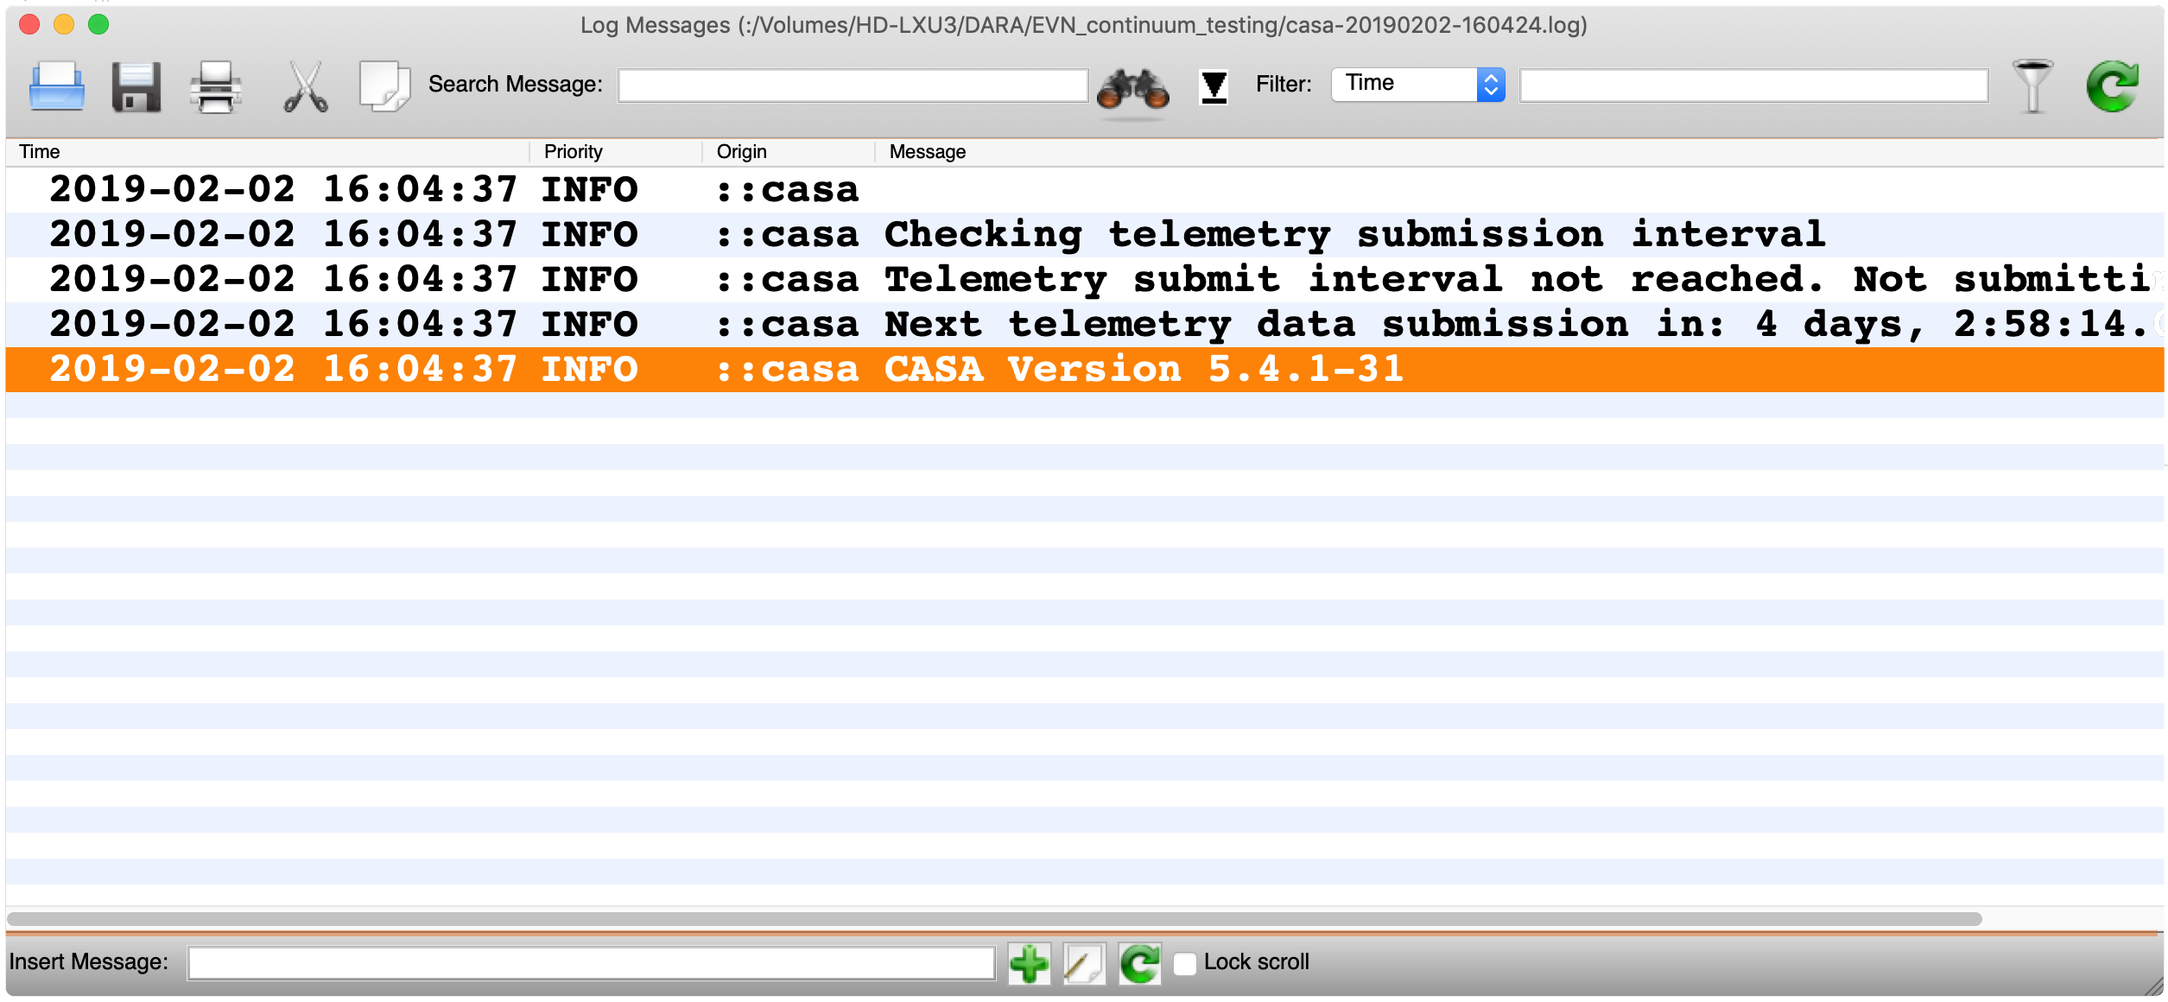Click the horizontal scrollbar below the log

click(993, 919)
